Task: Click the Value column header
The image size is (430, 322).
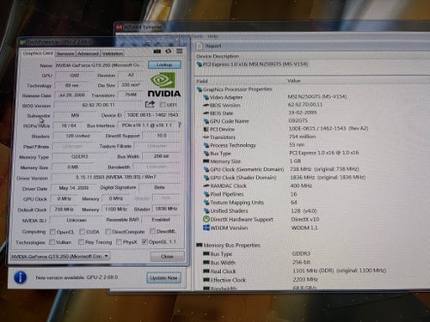Action: coord(294,81)
